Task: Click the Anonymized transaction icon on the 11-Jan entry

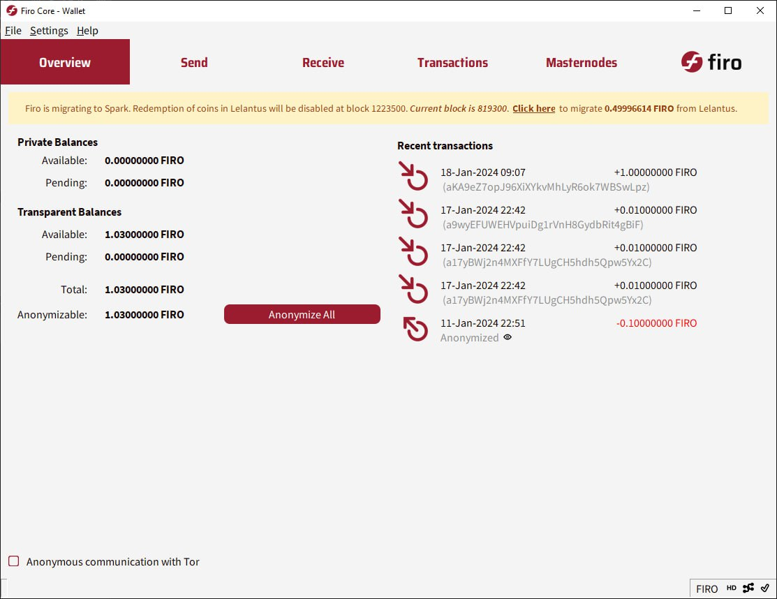Action: 414,330
